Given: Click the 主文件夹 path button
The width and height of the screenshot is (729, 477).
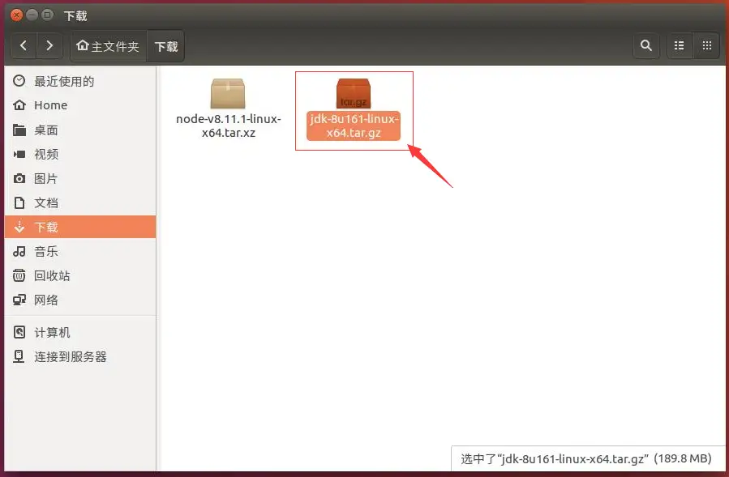Looking at the screenshot, I should coord(108,46).
